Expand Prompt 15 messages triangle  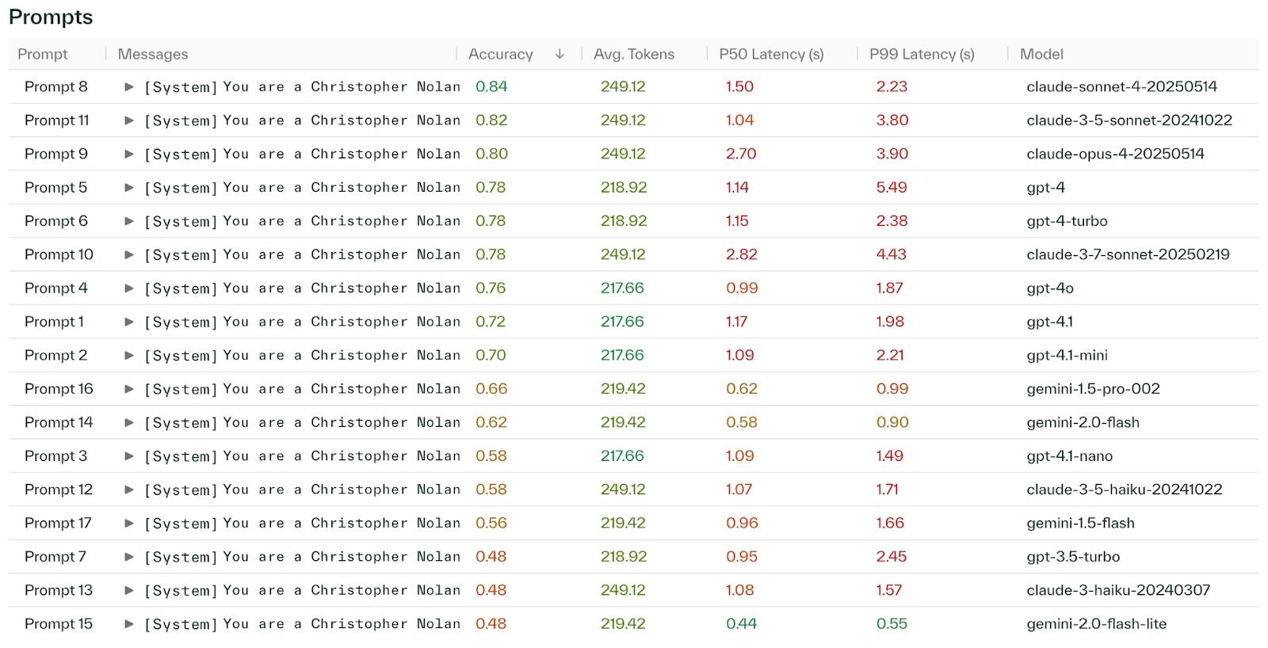coord(129,624)
